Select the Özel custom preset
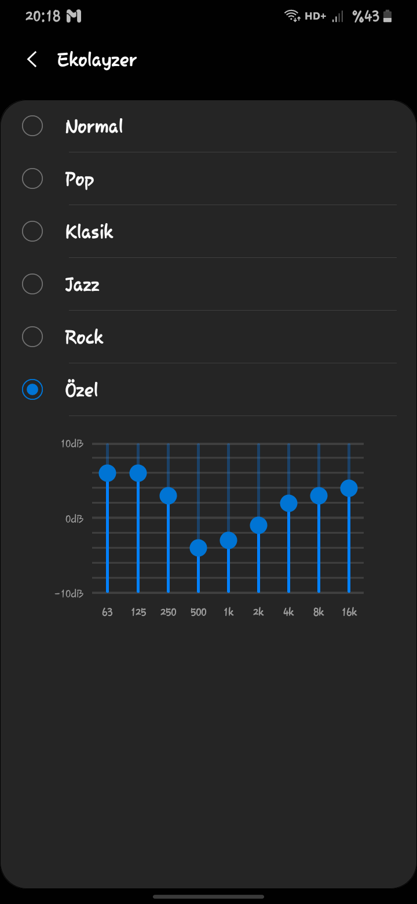The width and height of the screenshot is (417, 904). (x=32, y=389)
